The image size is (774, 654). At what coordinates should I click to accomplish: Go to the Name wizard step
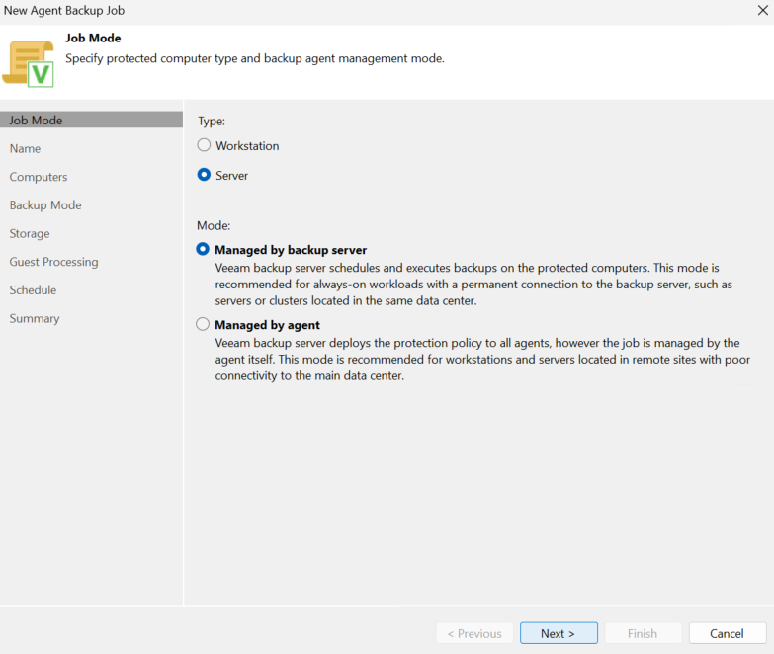[x=25, y=148]
